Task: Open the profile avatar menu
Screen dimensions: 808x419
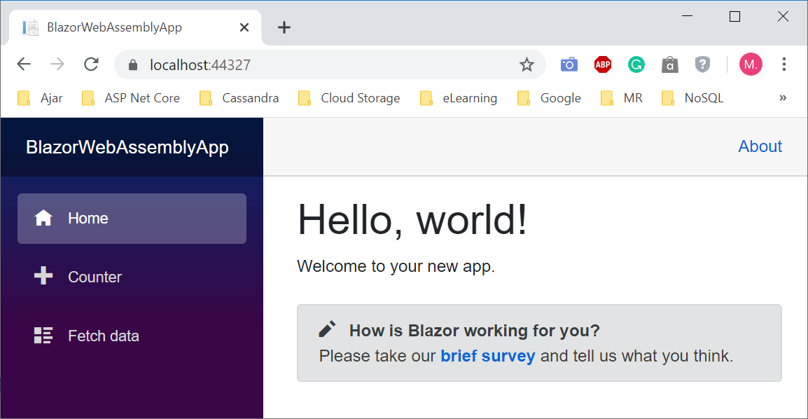Action: 751,64
